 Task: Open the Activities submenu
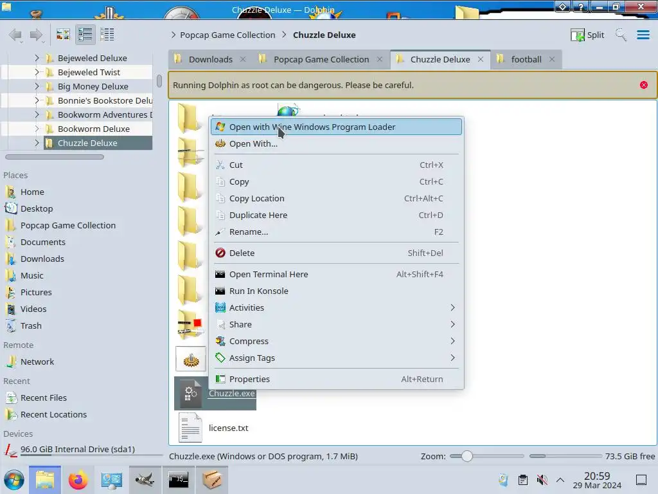[336, 307]
